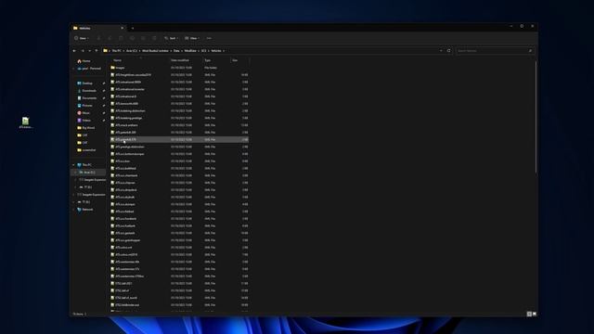Open the OneDrive Personal entry
This screenshot has height=334, width=594.
(x=89, y=69)
